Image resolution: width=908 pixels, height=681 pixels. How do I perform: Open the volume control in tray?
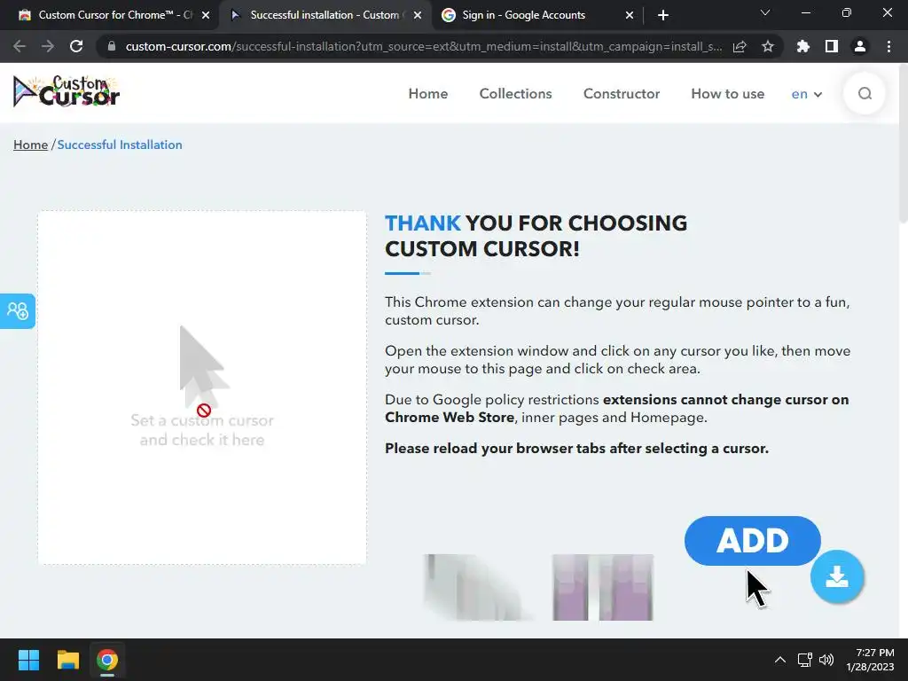[826, 660]
